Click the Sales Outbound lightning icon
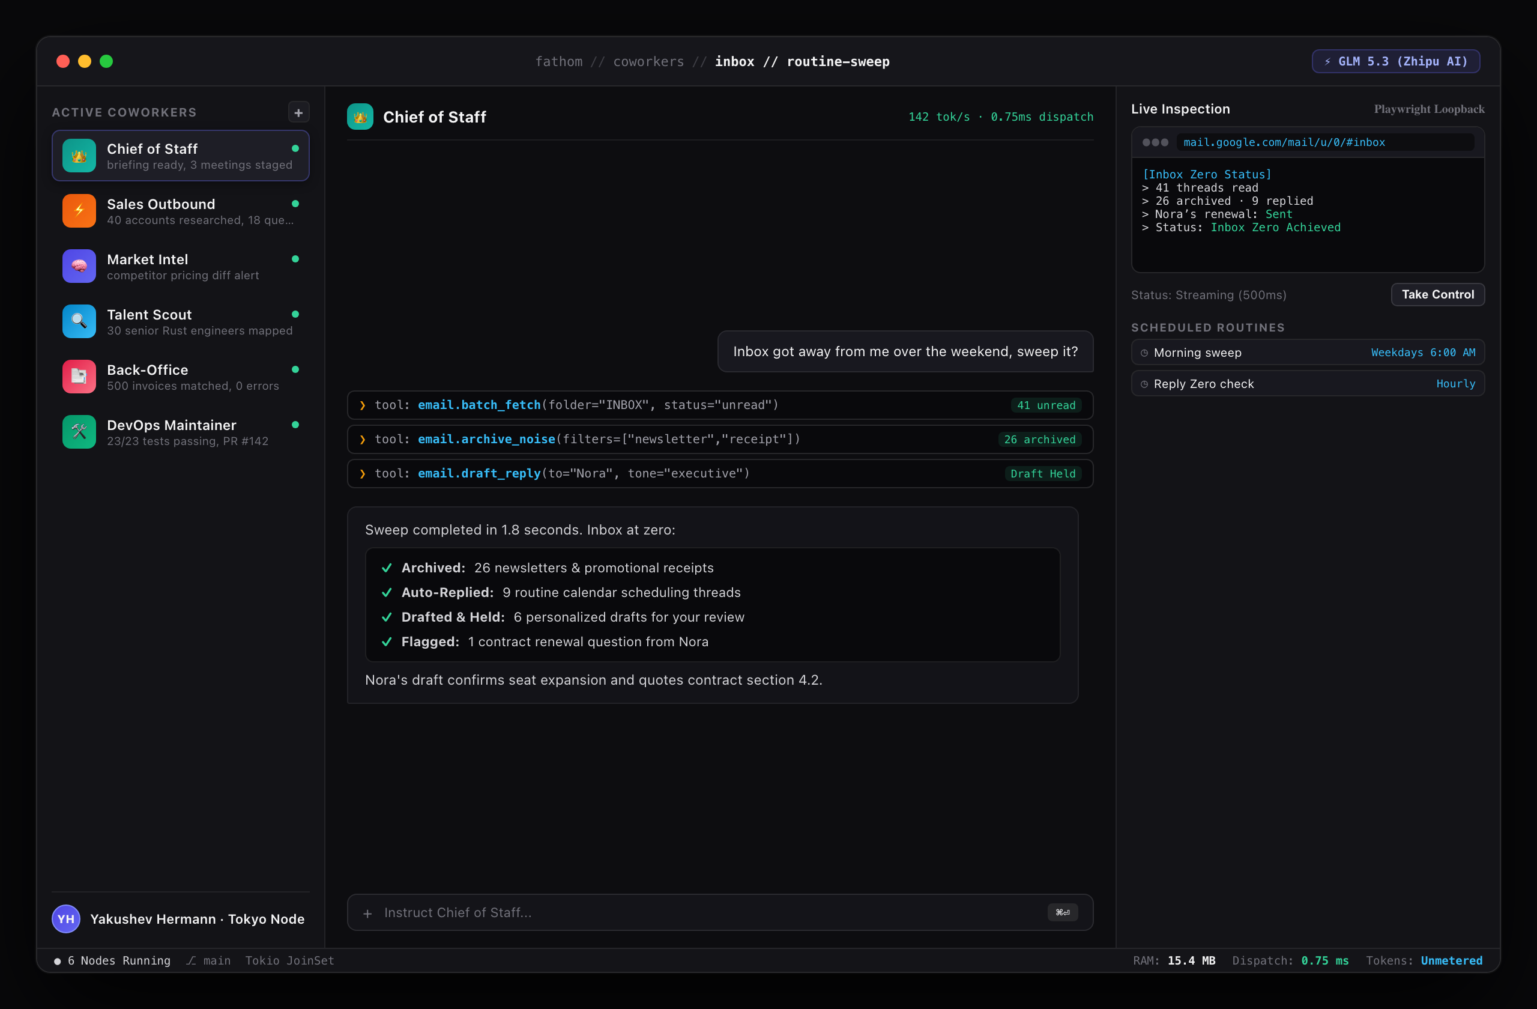Screen dimensions: 1537x1009 [x=79, y=211]
